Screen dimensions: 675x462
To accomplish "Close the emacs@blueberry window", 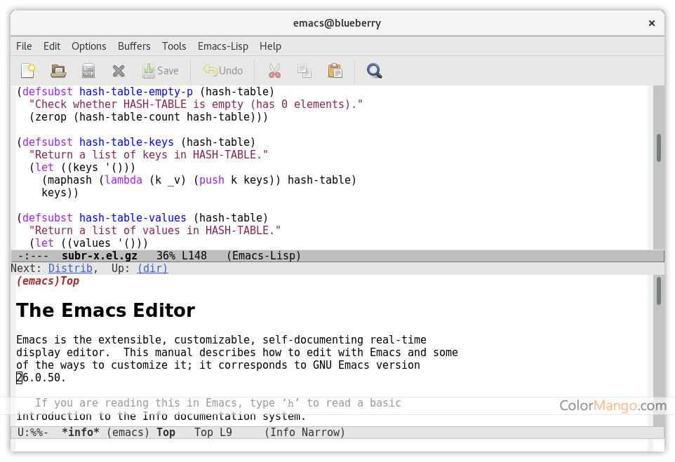I will (x=652, y=23).
